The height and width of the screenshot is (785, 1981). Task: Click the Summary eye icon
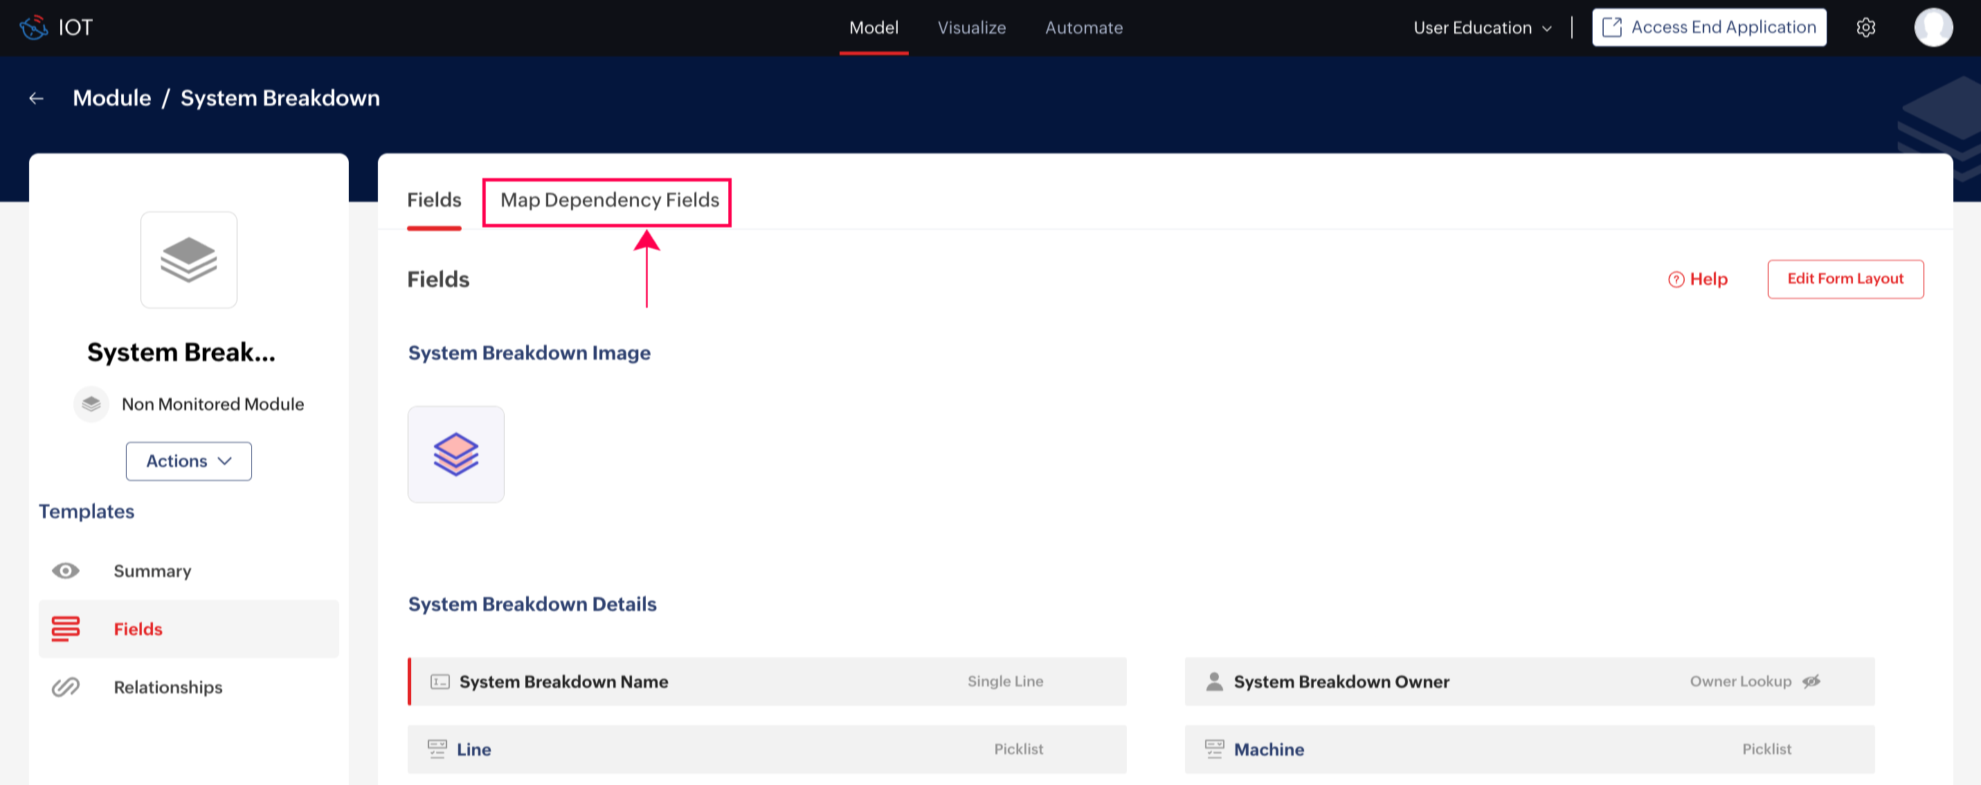(65, 570)
